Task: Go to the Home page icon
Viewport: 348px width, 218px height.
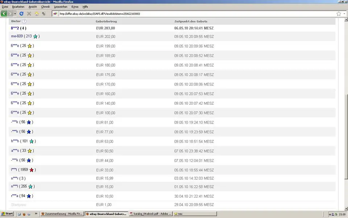Action: click(x=36, y=14)
